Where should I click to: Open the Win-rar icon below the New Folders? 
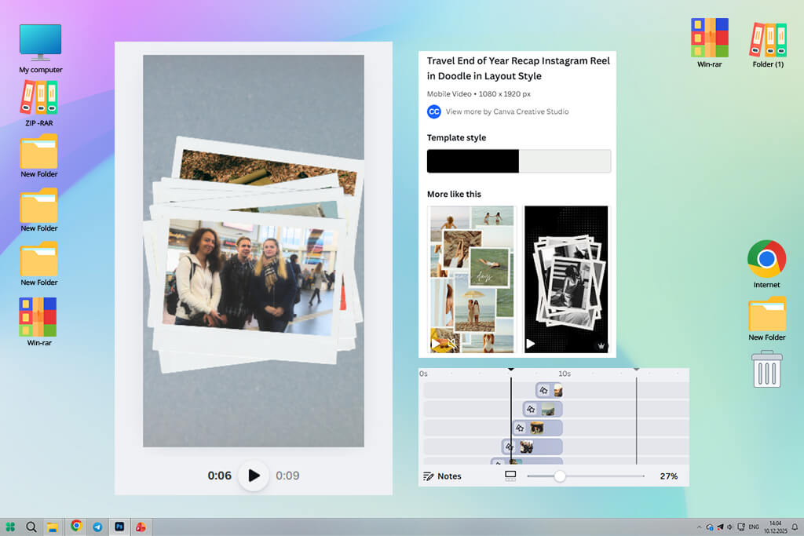pos(39,322)
